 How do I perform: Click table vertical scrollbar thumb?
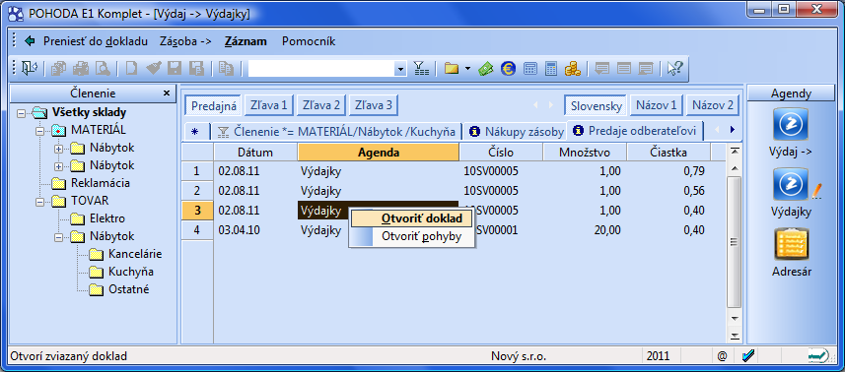[x=734, y=242]
